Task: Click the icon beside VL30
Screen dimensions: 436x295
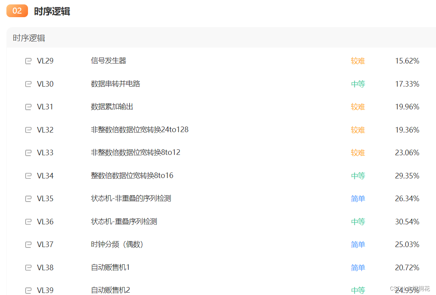Action: [28, 84]
